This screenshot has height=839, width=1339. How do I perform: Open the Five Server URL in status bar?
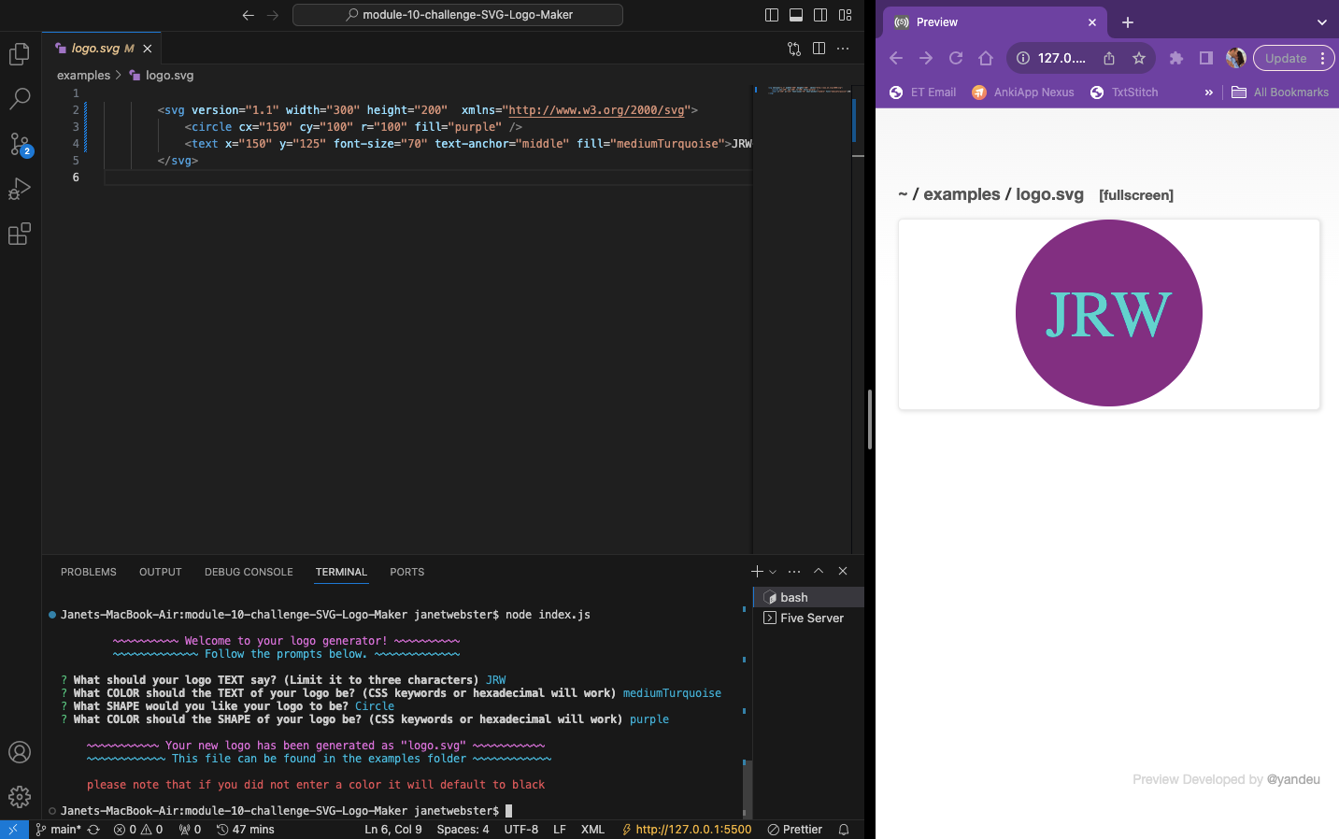(x=687, y=830)
